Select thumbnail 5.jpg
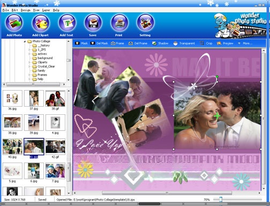This screenshot has width=270, height=206. tap(12, 171)
